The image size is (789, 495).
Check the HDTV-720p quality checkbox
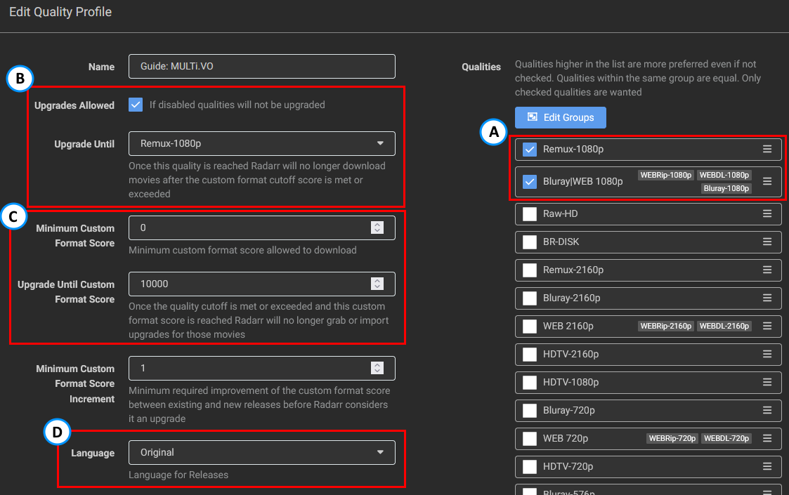(530, 466)
